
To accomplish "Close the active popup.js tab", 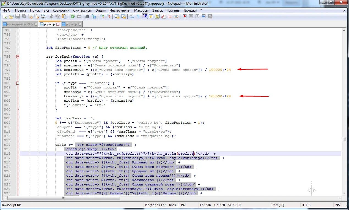I will 58,24.
